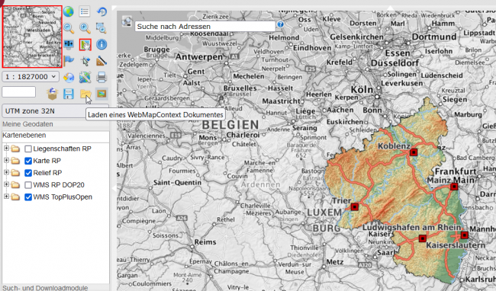Enable the Liegenschaften RP layer checkbox
Viewport: 496px width, 291px height.
(x=28, y=149)
